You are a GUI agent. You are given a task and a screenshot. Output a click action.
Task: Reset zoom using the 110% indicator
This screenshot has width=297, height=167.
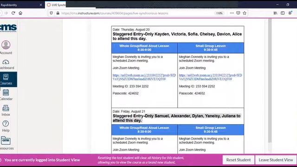tap(220, 13)
